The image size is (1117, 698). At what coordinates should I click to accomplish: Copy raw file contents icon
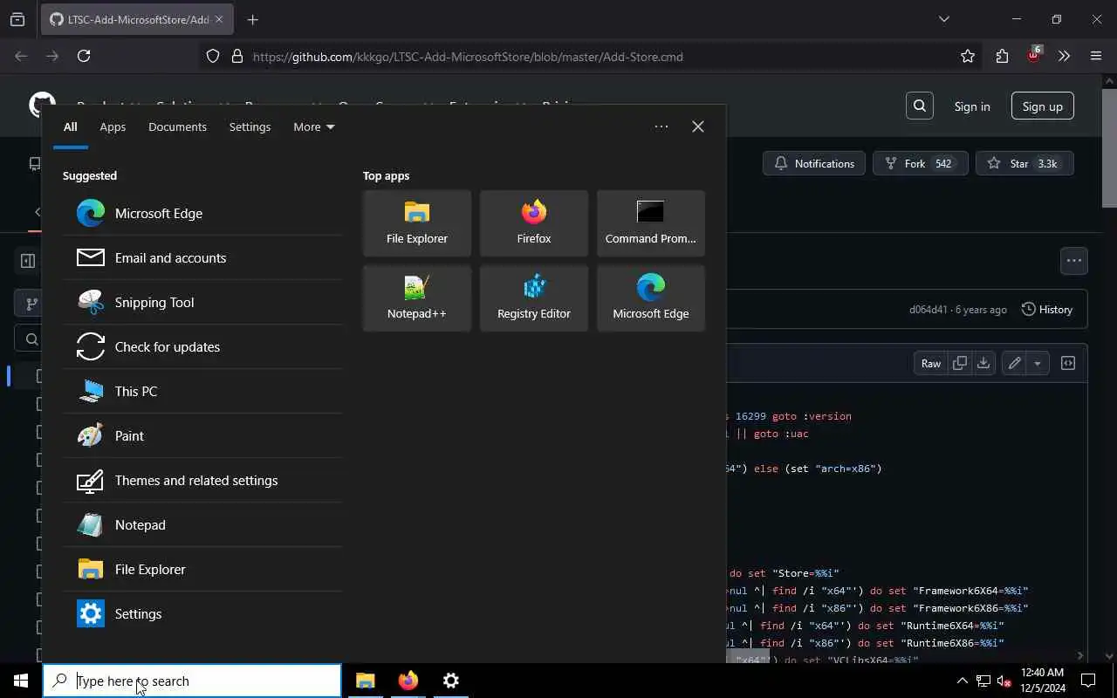tap(960, 363)
